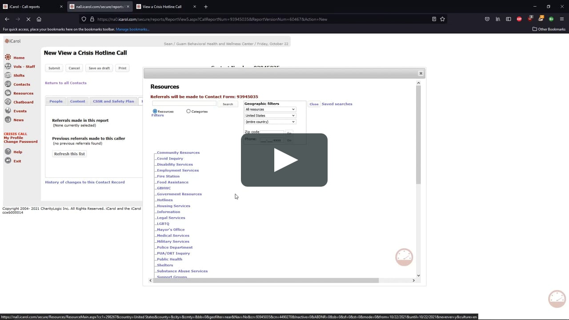Click the resources Search button

point(228,104)
